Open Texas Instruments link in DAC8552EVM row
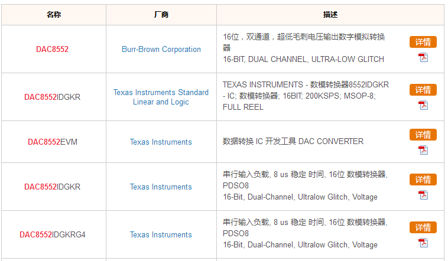448x261 pixels. coord(161,142)
